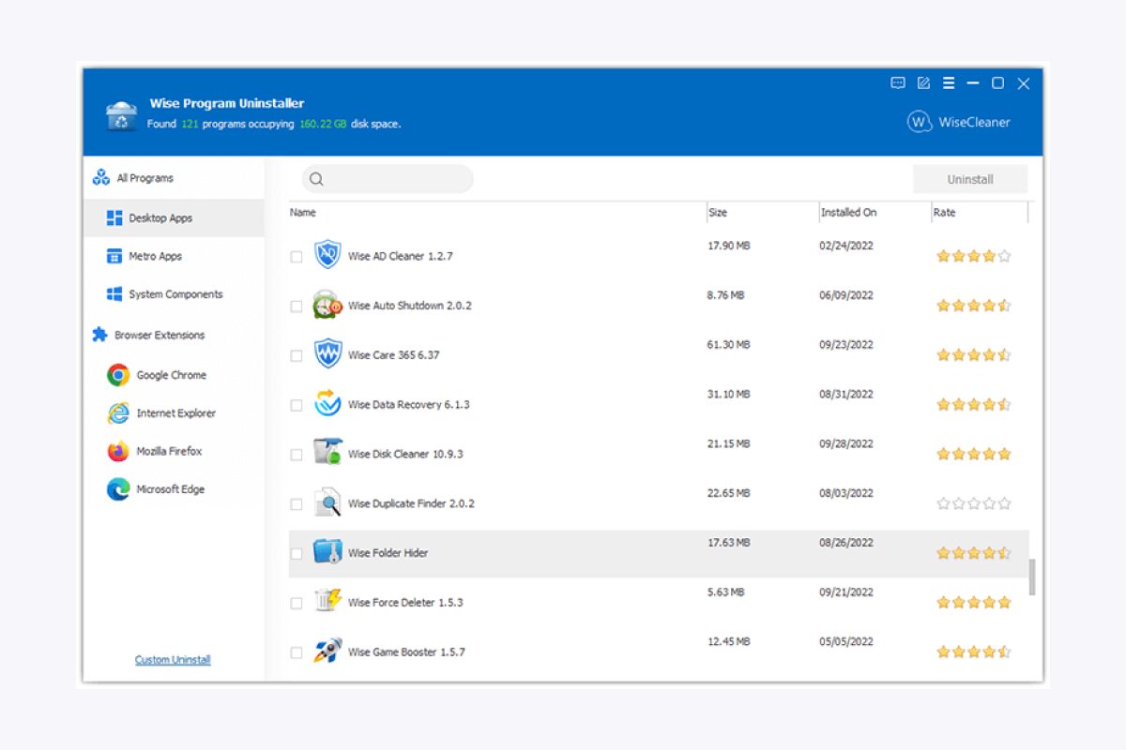1126x750 pixels.
Task: Click the edit pencil icon in title bar
Action: point(922,82)
